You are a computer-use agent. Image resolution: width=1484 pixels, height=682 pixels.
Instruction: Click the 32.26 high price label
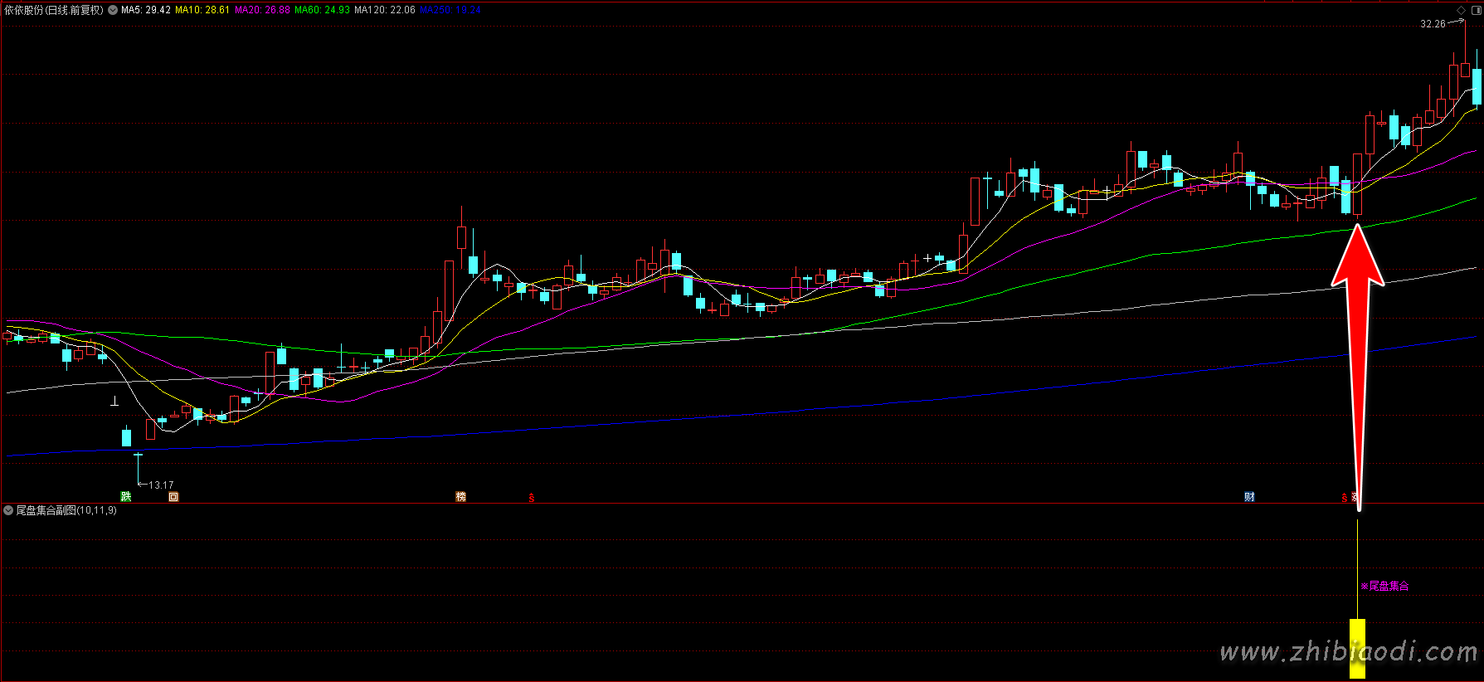[x=1433, y=24]
